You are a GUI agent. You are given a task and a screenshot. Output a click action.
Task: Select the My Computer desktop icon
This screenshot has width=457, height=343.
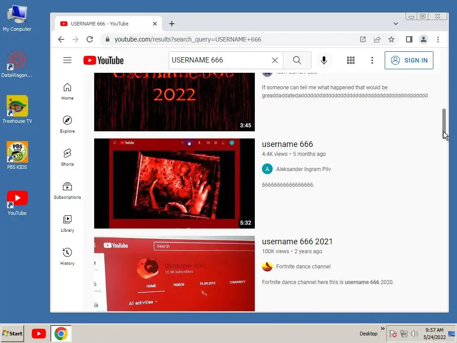(x=17, y=18)
